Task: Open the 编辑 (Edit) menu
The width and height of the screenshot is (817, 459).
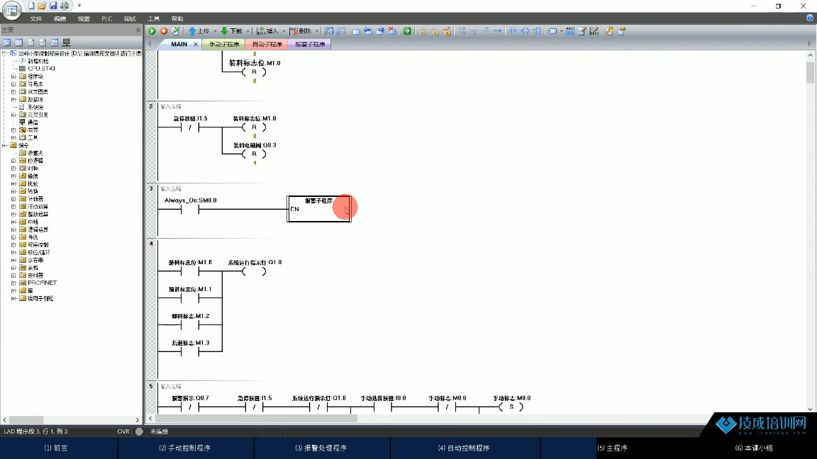Action: [x=60, y=18]
